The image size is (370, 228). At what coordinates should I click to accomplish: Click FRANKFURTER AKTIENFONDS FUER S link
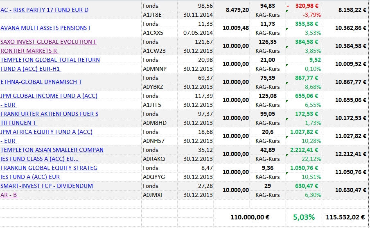click(x=49, y=114)
